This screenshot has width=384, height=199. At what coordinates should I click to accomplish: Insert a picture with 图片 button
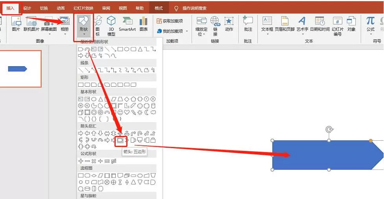point(16,24)
